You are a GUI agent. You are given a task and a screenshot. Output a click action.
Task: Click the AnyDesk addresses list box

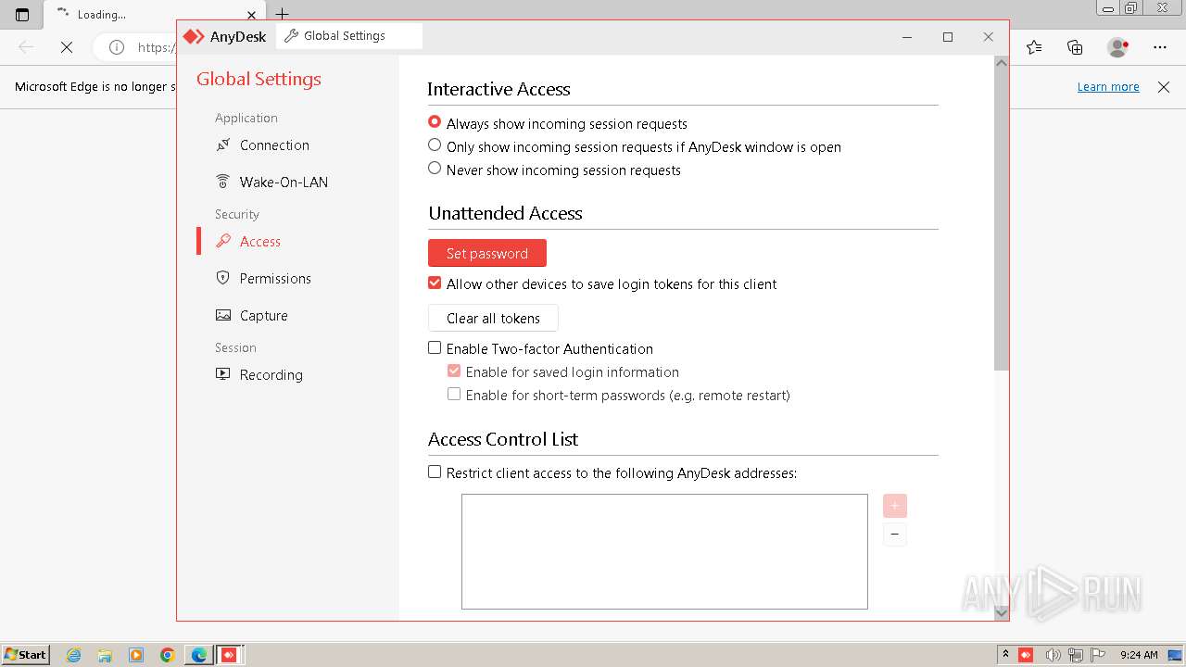[664, 551]
